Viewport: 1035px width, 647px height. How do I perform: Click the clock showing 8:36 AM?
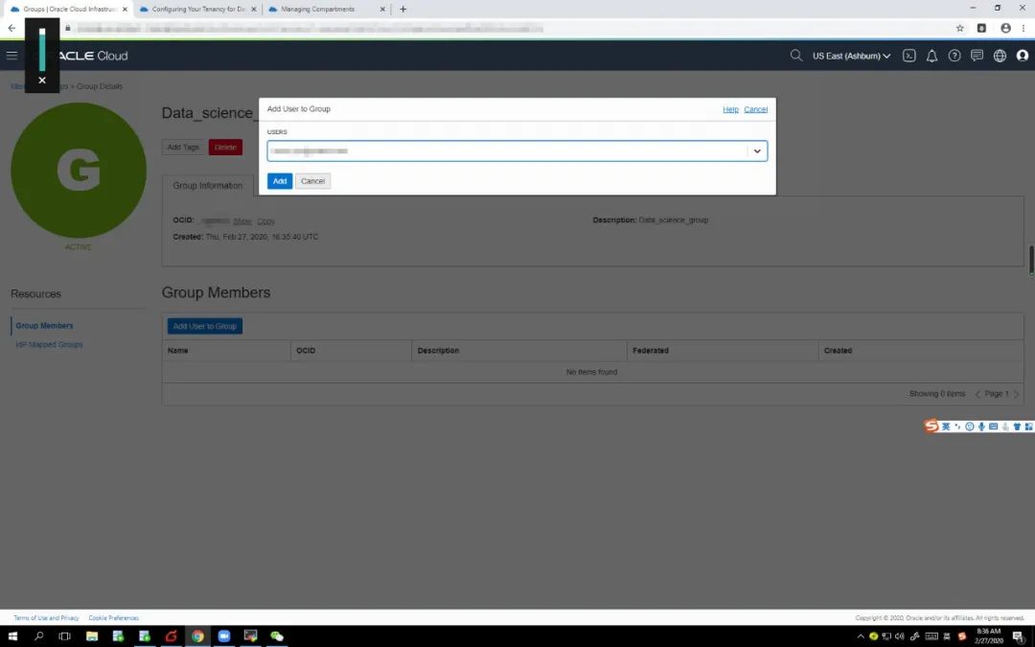[x=989, y=636]
